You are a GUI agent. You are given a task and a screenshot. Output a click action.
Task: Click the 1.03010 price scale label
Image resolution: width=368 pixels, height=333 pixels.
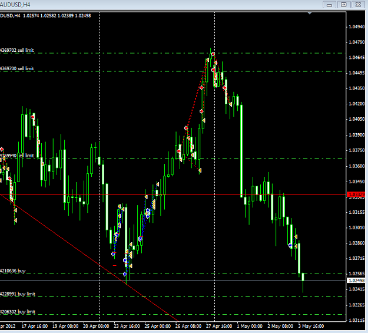357,228
